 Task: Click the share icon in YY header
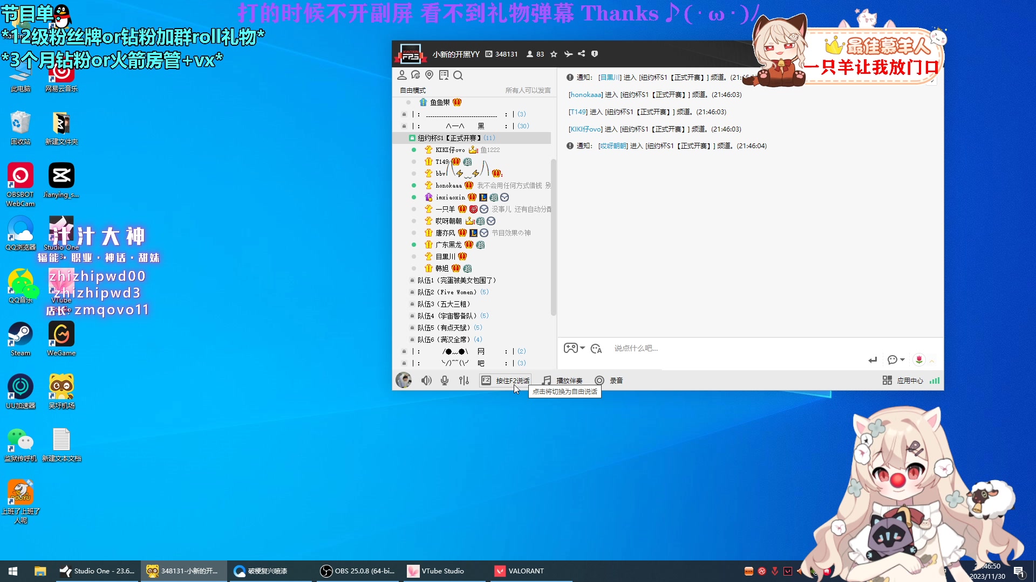click(582, 54)
